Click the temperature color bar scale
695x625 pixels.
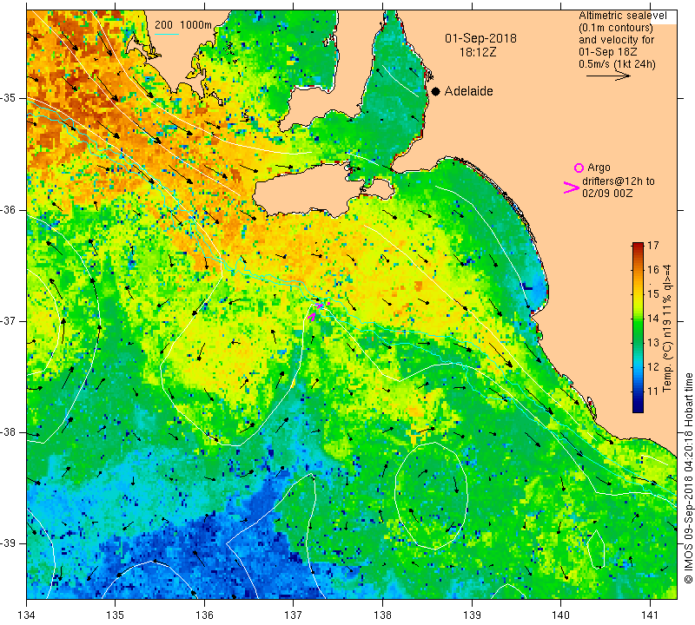click(x=638, y=327)
